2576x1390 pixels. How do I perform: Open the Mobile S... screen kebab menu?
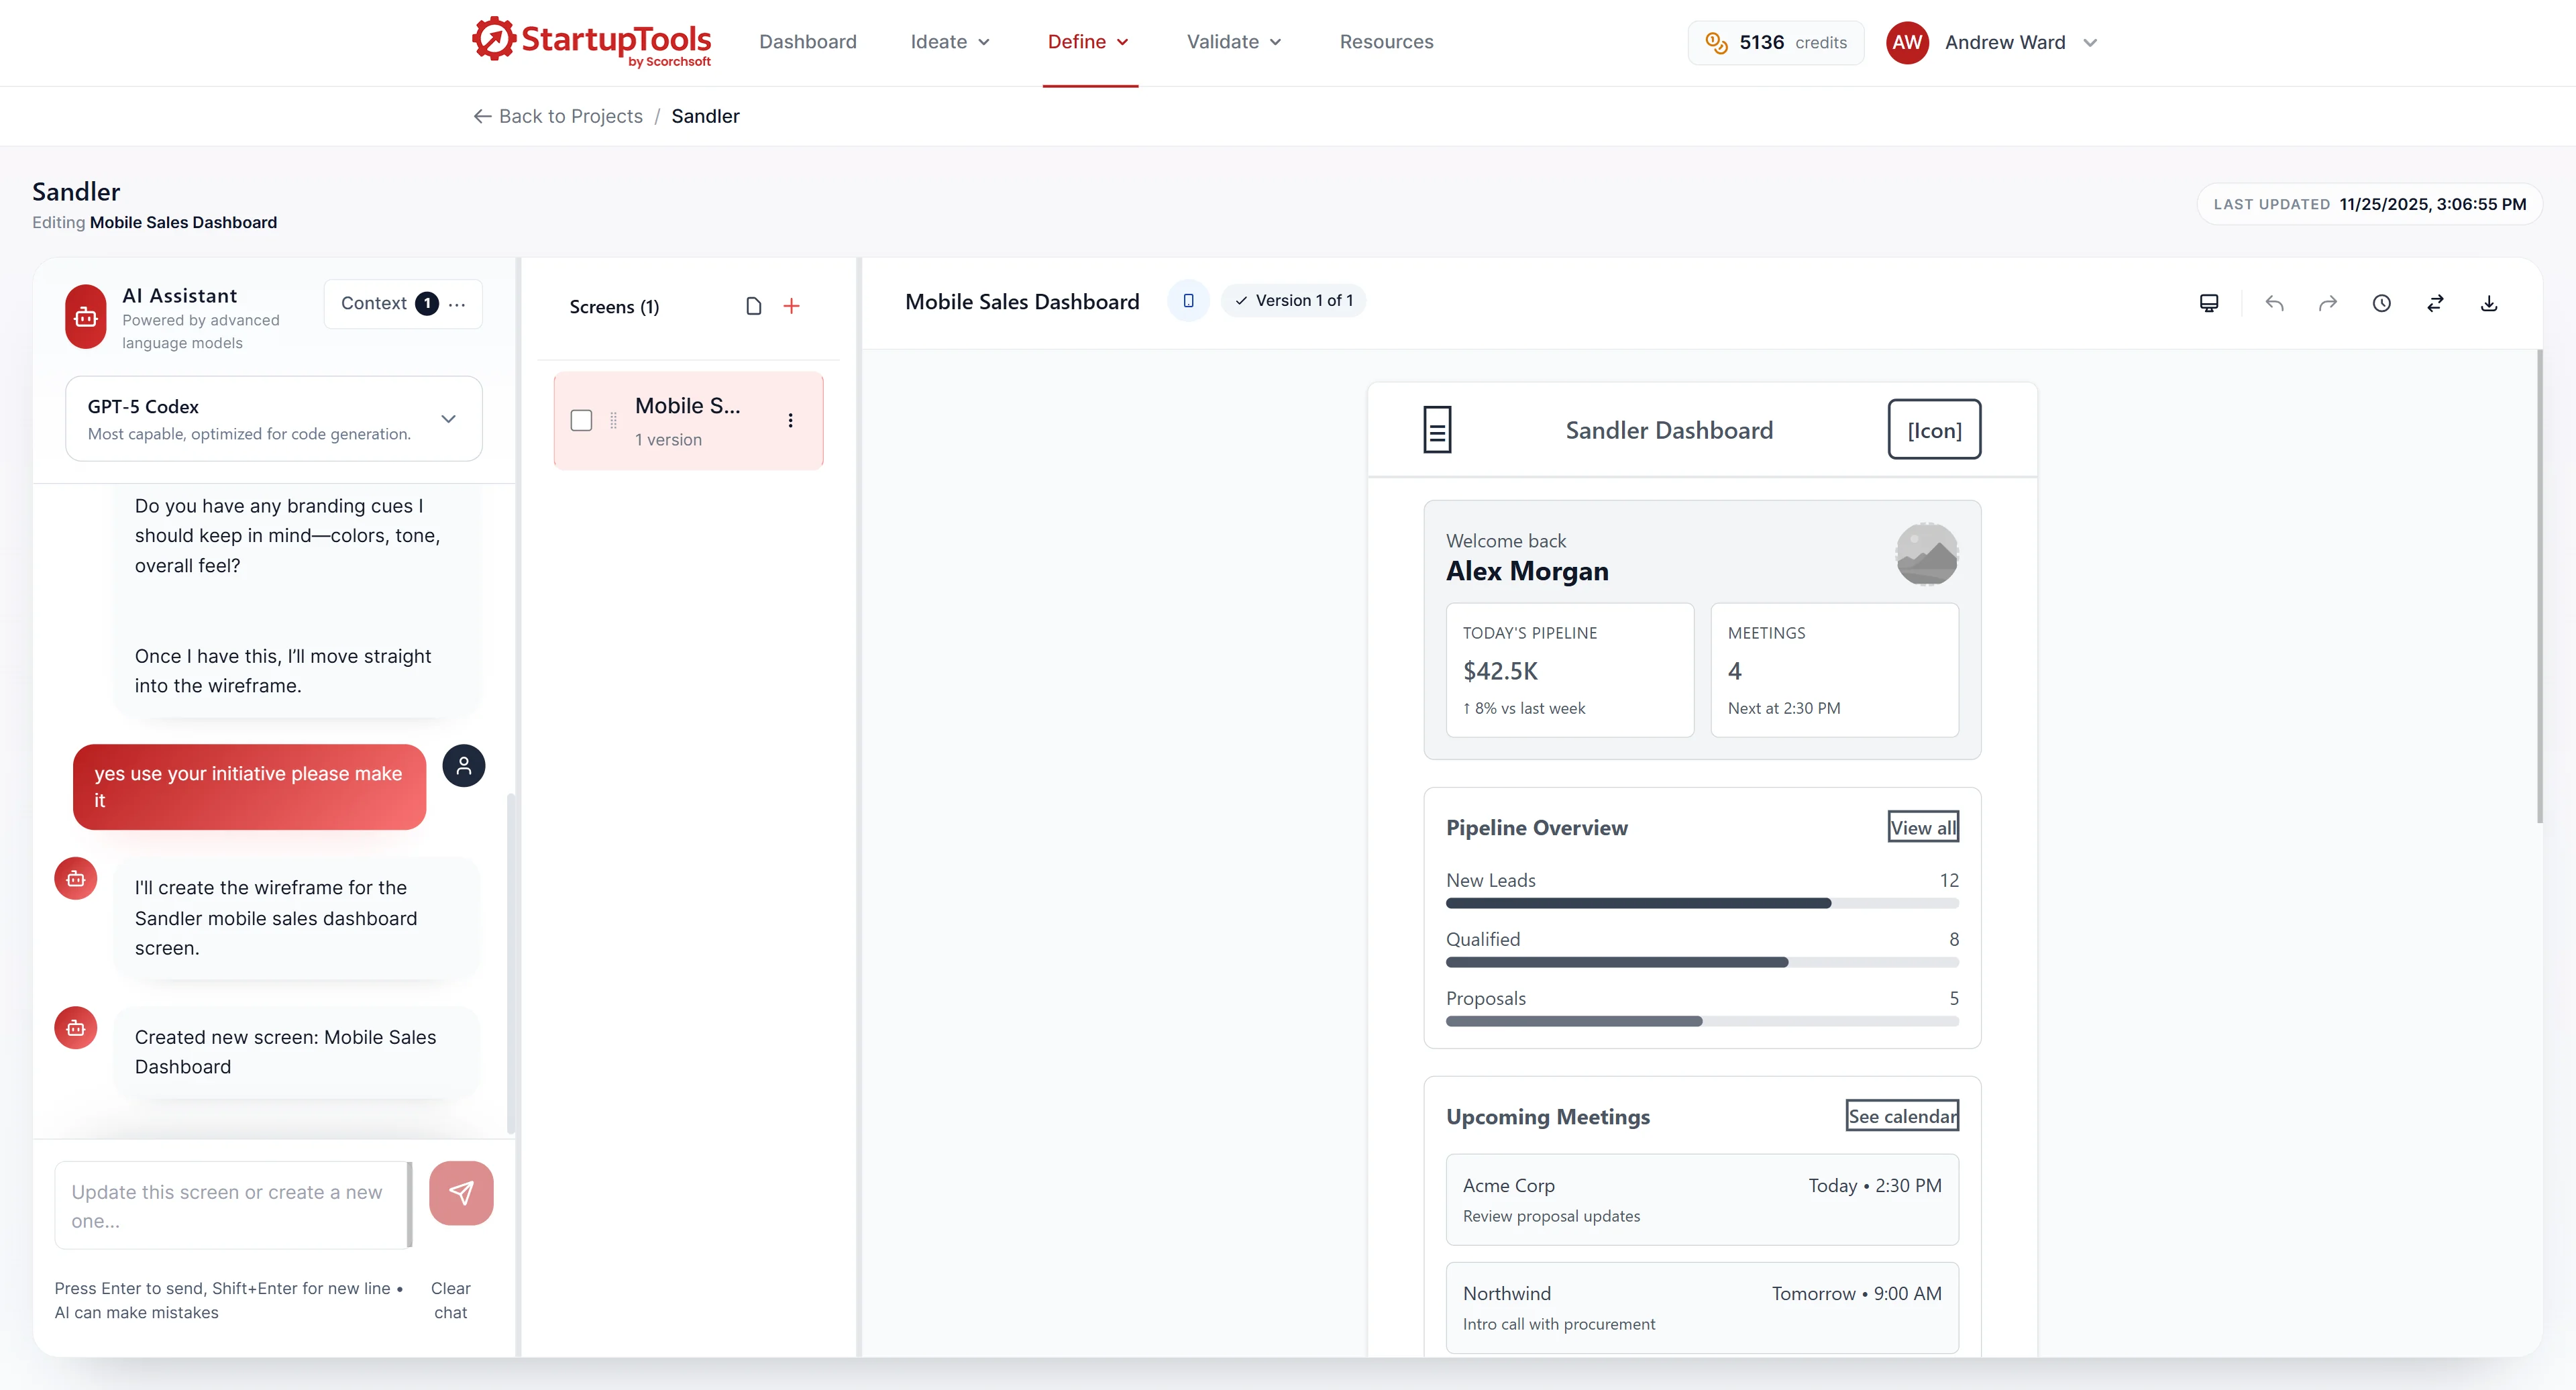tap(790, 421)
